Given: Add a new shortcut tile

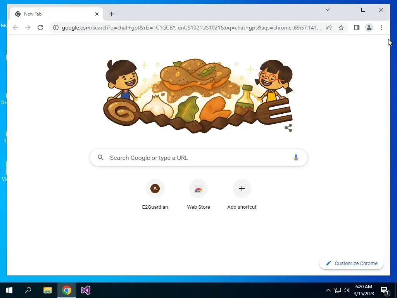Looking at the screenshot, I should 242,195.
